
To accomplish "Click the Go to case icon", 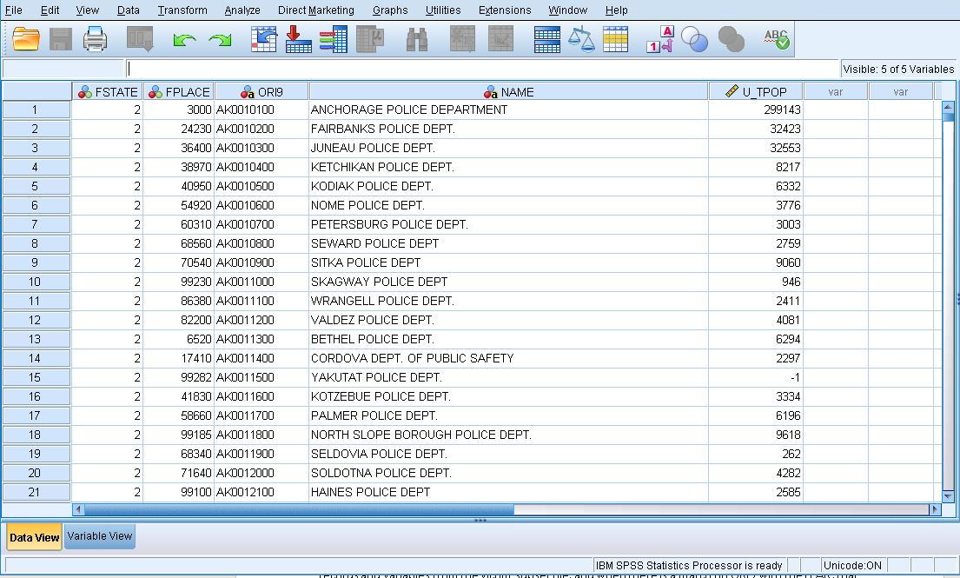I will 263,39.
